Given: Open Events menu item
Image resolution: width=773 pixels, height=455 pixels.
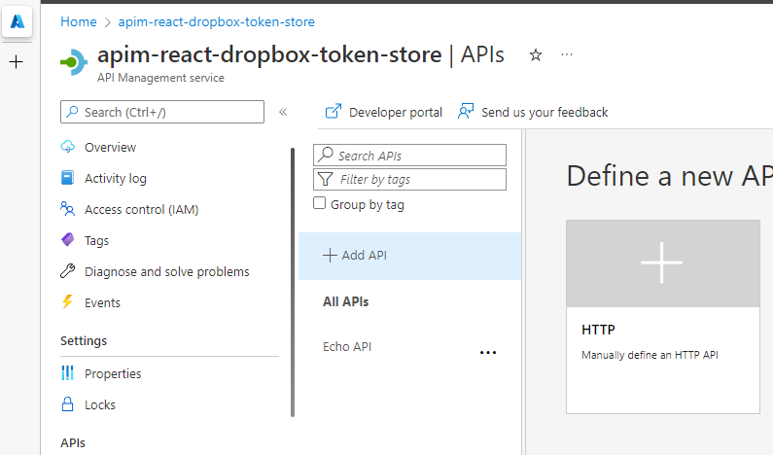Looking at the screenshot, I should click(x=102, y=302).
